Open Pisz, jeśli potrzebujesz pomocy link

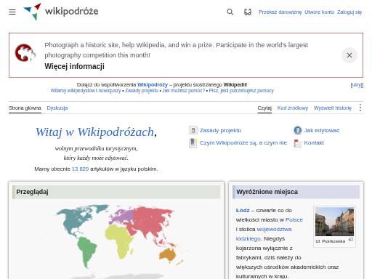point(241,91)
